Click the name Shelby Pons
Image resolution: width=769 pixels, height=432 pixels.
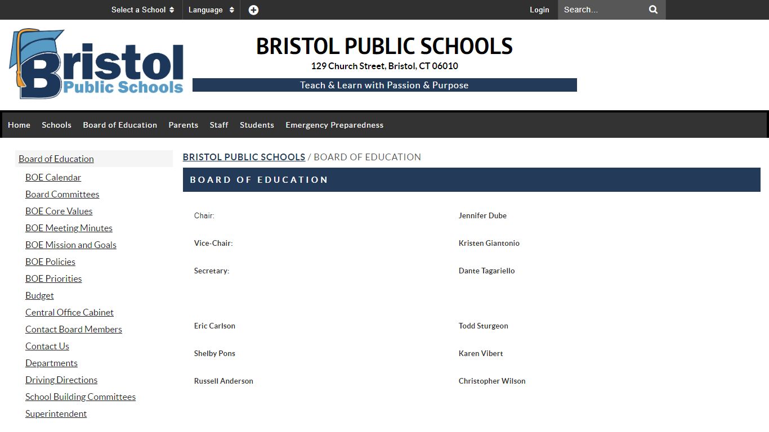214,353
